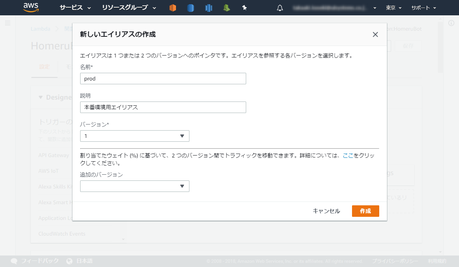
Task: Open the notifications bell
Action: point(280,7)
